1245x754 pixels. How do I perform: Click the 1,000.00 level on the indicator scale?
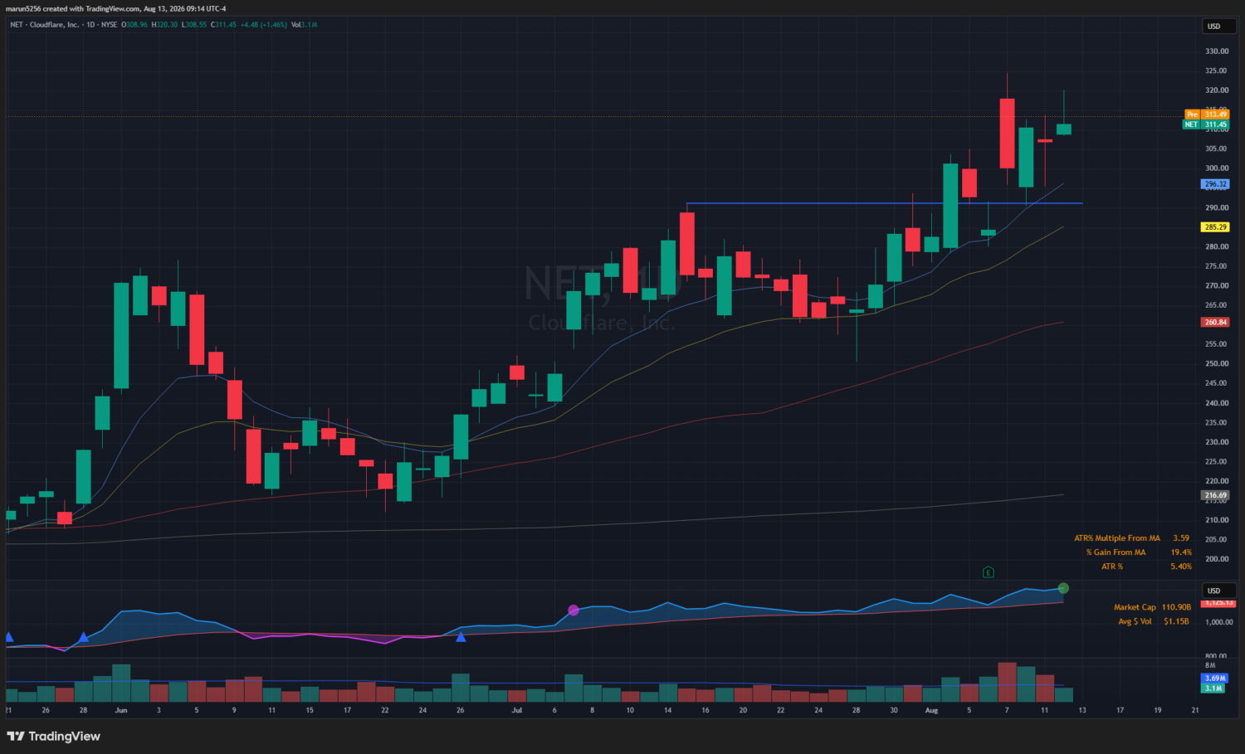tap(1219, 622)
